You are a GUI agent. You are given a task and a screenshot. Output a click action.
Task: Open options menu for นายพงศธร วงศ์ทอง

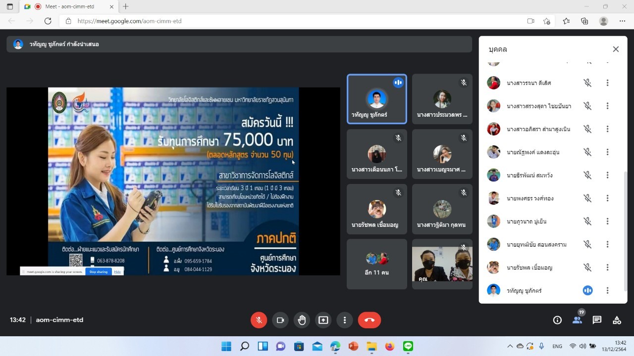tap(607, 198)
